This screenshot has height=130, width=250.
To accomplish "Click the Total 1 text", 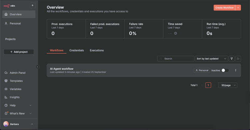I will tap(194, 85).
